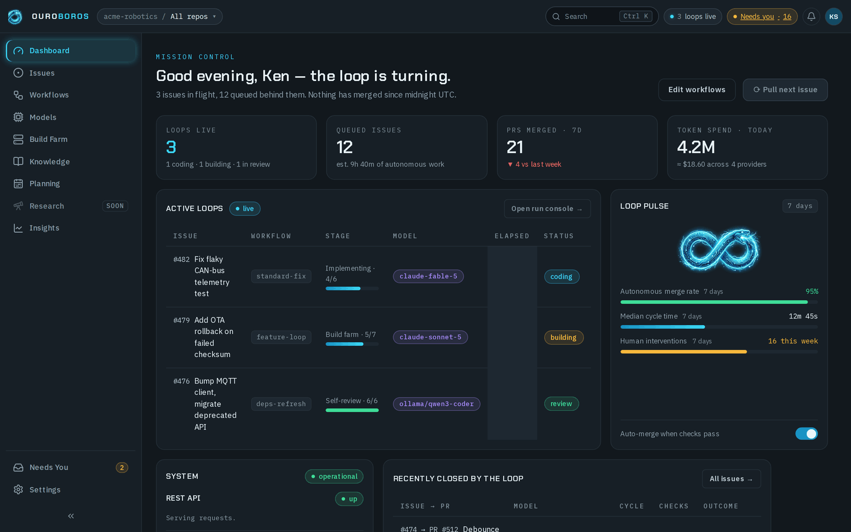This screenshot has height=532, width=851.
Task: Collapse the sidebar with double chevron
Action: 71,516
